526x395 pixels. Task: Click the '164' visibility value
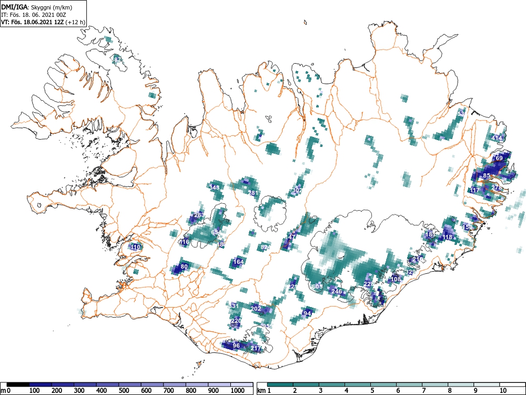click(x=238, y=262)
